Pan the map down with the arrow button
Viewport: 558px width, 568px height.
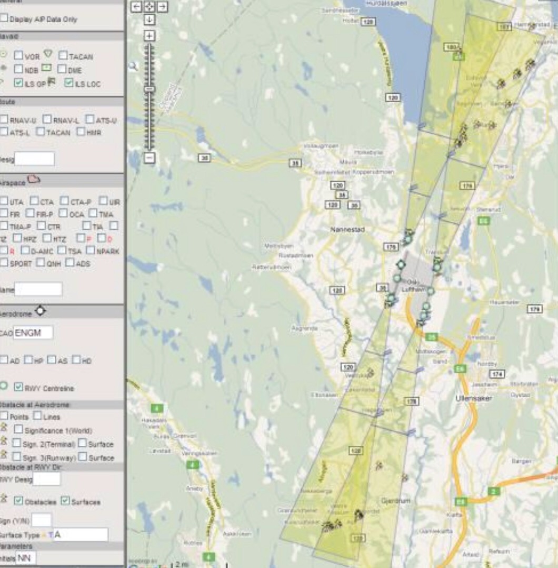[149, 19]
